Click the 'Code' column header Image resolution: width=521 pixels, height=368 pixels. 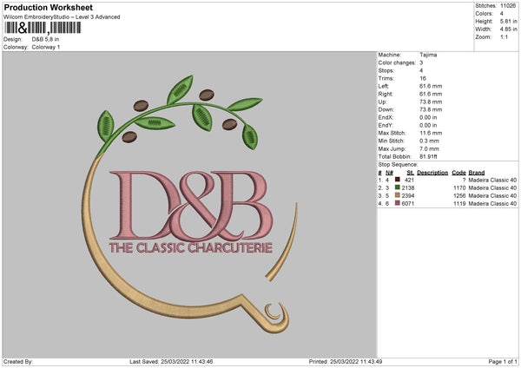click(x=458, y=173)
